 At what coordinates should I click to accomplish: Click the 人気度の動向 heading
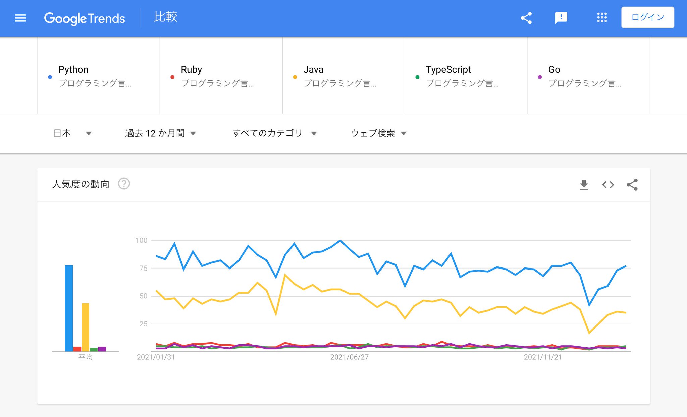coord(81,184)
